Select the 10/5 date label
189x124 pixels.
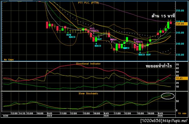click(160, 116)
